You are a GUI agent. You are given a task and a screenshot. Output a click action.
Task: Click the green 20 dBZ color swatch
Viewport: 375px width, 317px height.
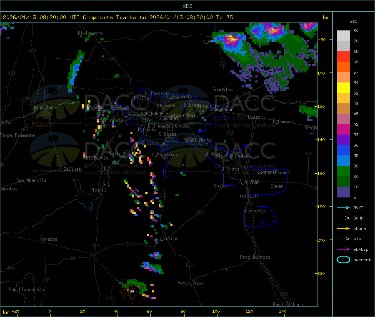[x=343, y=171]
